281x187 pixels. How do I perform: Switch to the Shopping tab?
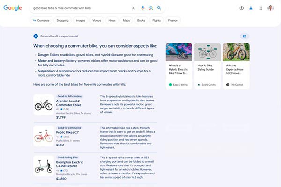[x=62, y=21]
